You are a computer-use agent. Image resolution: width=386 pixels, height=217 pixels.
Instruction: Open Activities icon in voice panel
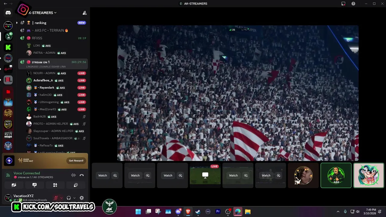(55, 185)
